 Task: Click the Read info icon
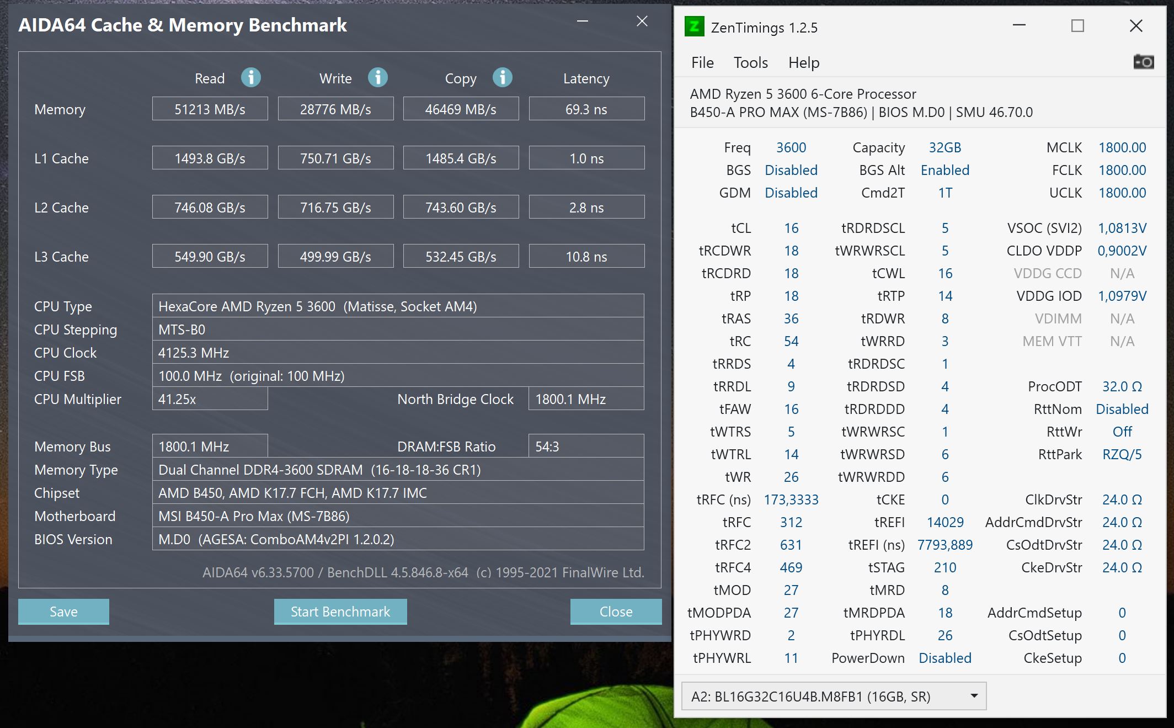250,78
